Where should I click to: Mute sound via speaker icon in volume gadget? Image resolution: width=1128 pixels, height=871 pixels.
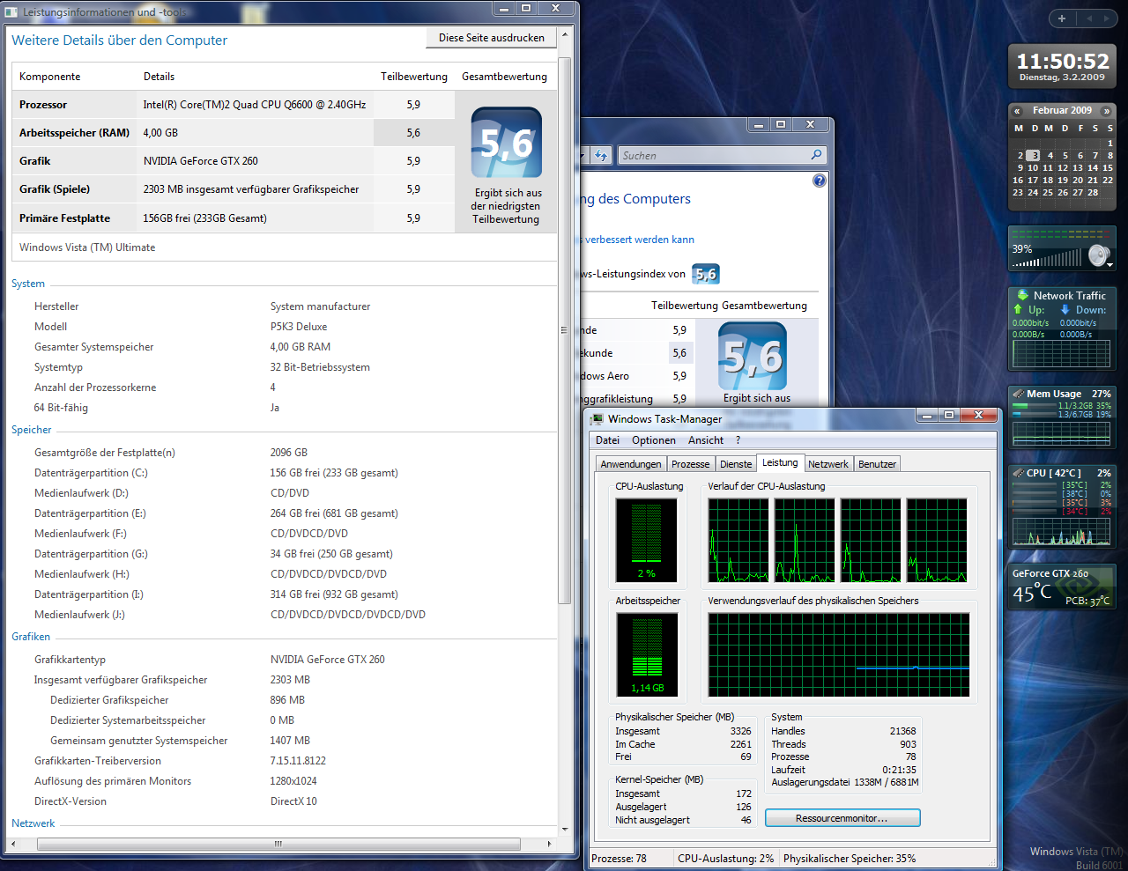coord(1098,255)
